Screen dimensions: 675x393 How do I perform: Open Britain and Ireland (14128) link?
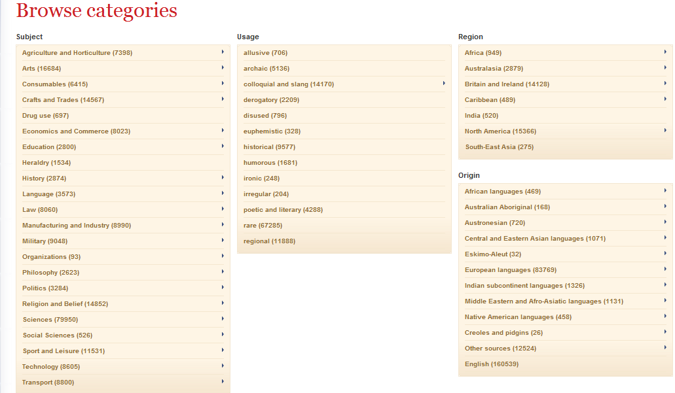(507, 84)
